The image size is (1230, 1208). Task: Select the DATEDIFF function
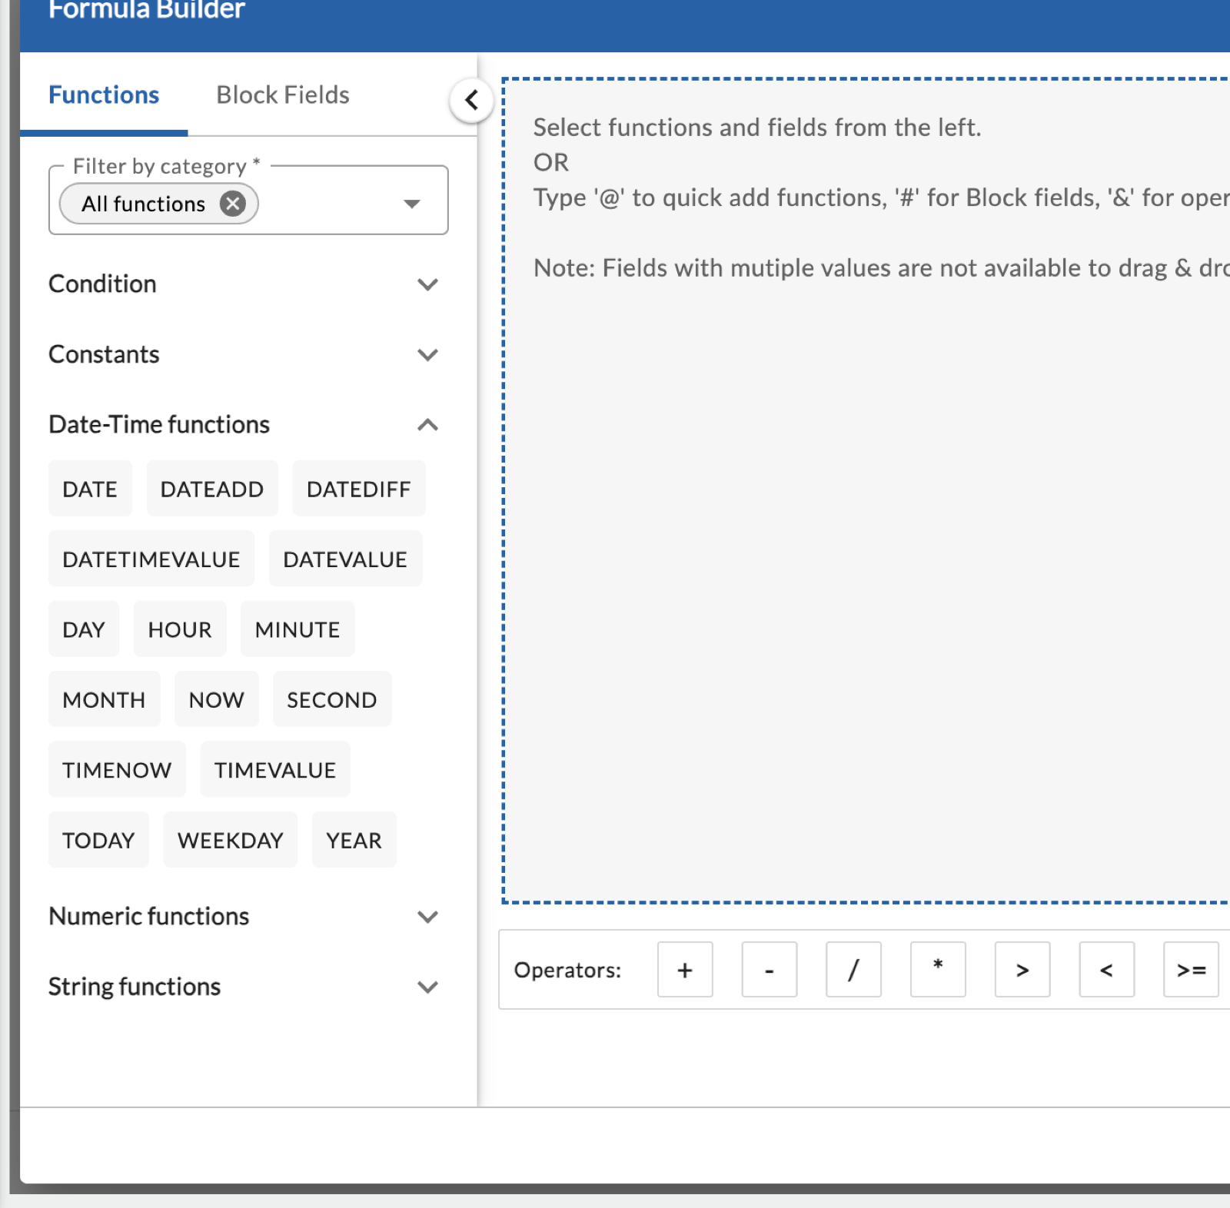pyautogui.click(x=359, y=489)
